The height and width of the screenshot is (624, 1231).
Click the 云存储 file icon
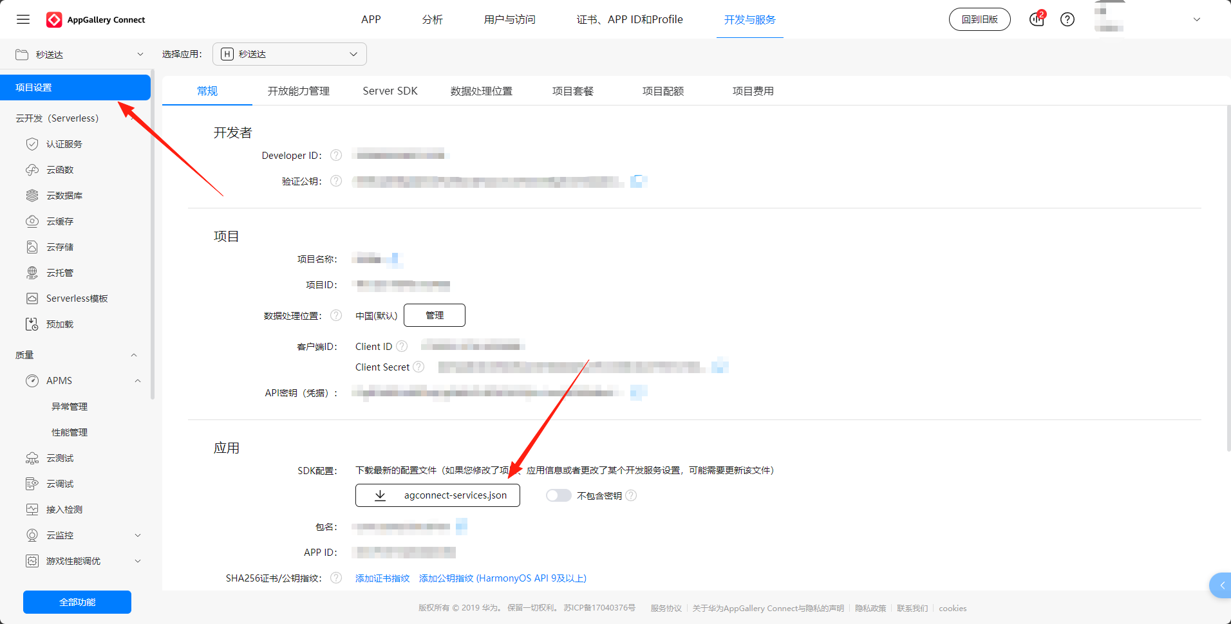tap(32, 247)
